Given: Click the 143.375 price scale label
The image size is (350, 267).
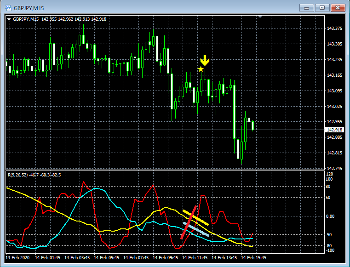Looking at the screenshot, I should coord(334,28).
